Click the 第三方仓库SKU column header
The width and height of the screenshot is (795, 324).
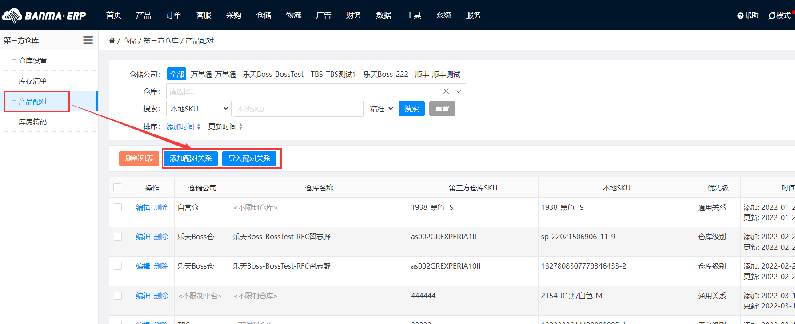pos(473,188)
